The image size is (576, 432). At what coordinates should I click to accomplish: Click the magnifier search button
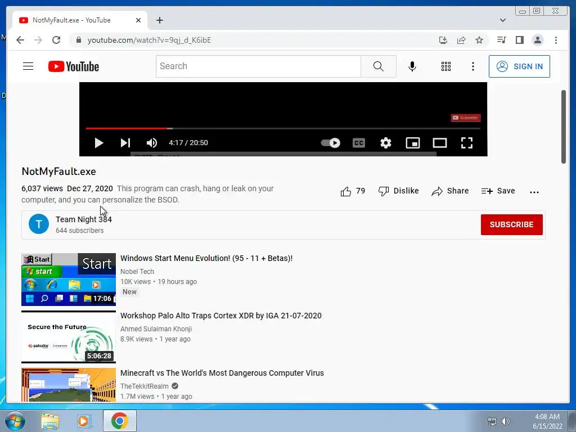379,66
